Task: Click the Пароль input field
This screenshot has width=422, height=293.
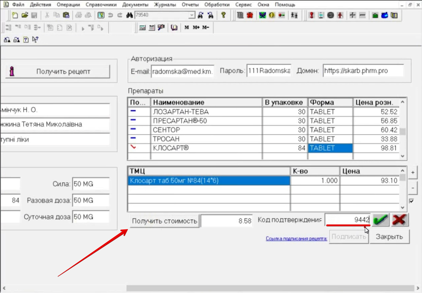Action: (x=269, y=71)
